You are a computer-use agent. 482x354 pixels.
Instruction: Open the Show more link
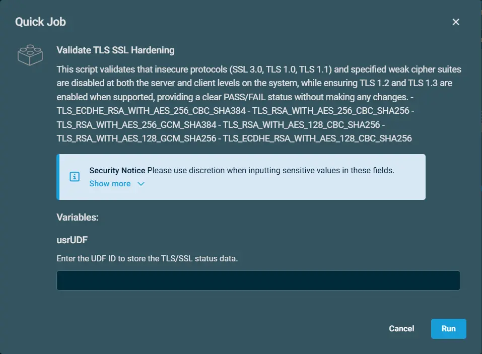click(110, 184)
